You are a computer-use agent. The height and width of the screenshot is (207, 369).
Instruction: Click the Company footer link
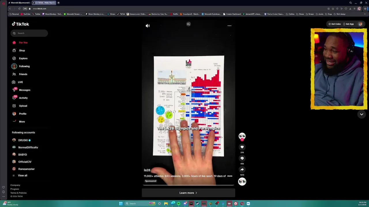tap(15, 185)
